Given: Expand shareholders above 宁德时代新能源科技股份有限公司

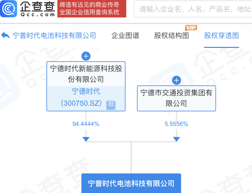Looking at the screenshot, I should 86,56.
